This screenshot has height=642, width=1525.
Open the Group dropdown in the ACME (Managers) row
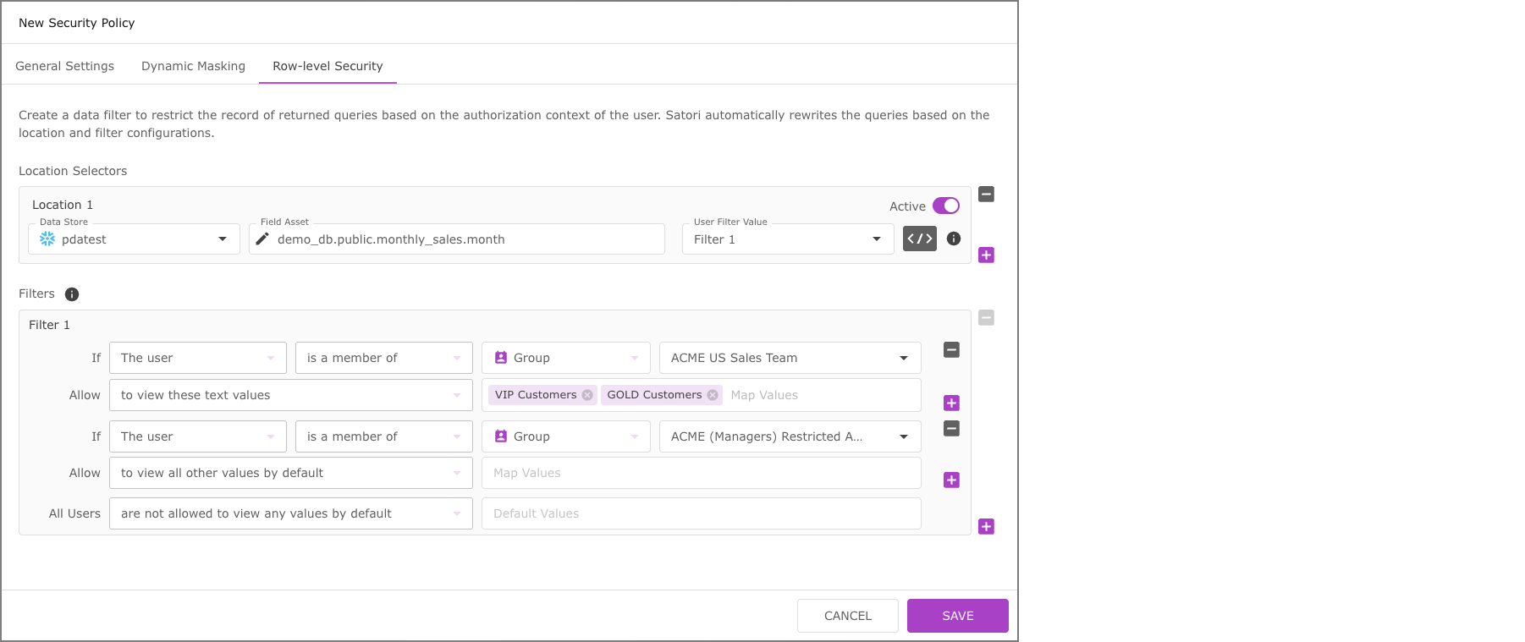tap(566, 436)
